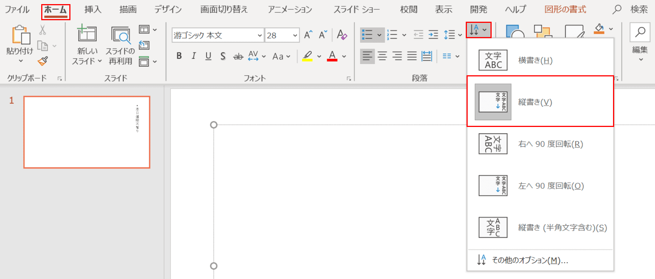Click the slide Reset icon
This screenshot has width=655, height=279.
144,45
